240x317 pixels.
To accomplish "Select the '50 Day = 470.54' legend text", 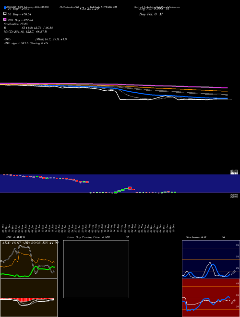I will point(19,14).
